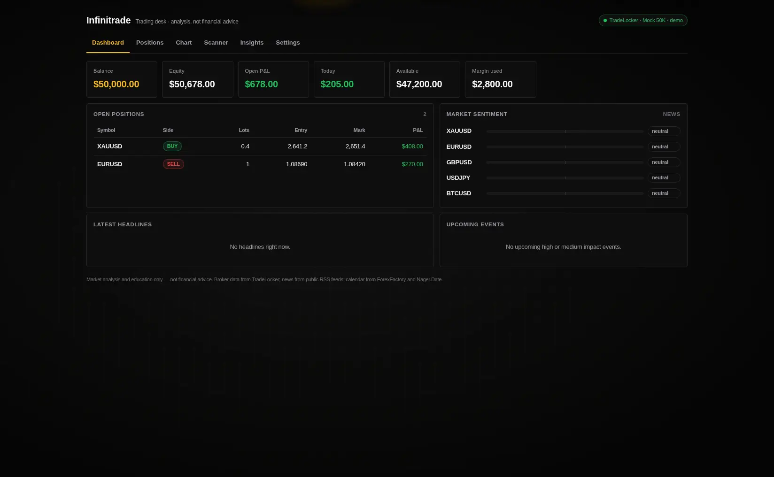
Task: Click the Upcoming Events heading
Action: coord(475,225)
